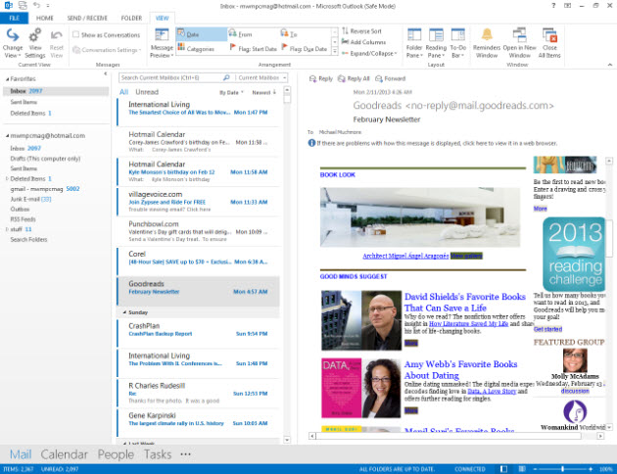Arrange messages by Date
The width and height of the screenshot is (617, 474).
click(201, 34)
